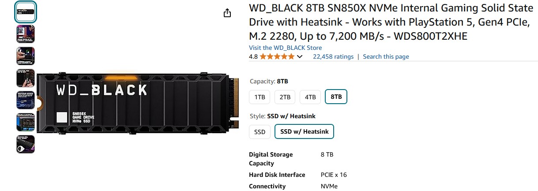Screen dimensions: 538x191
Task: View the last thumbnail in image strip
Action: pos(26,144)
